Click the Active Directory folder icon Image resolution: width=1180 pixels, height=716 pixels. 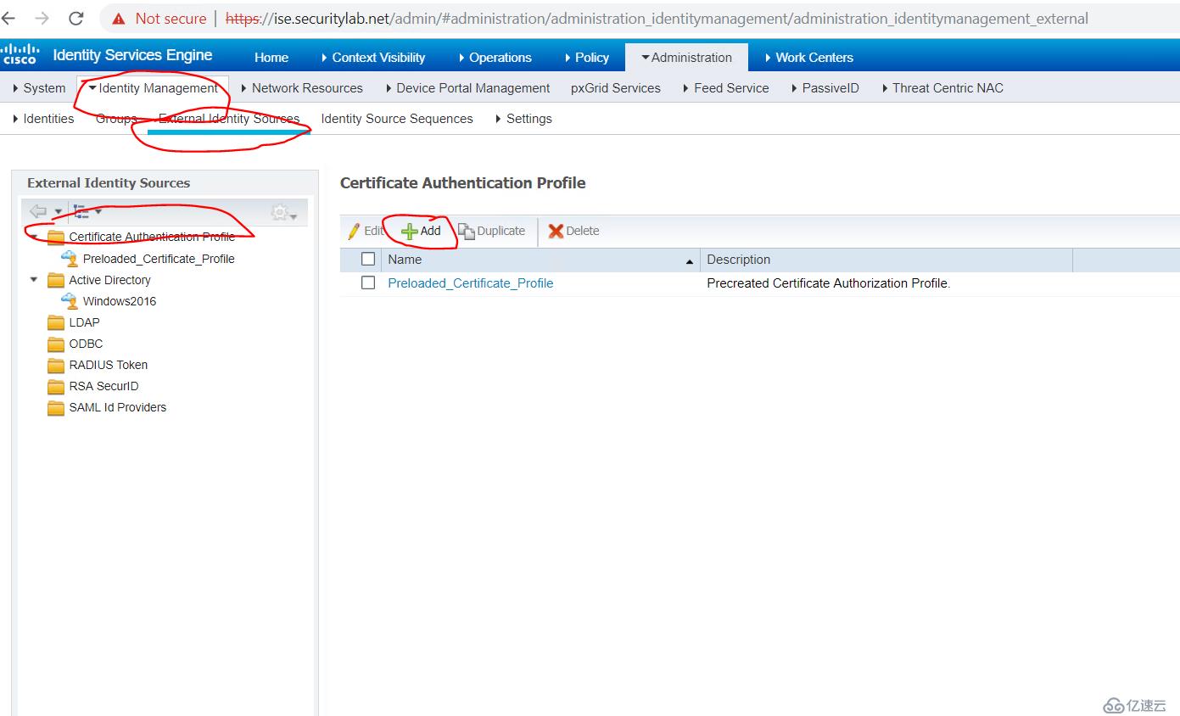click(x=56, y=280)
